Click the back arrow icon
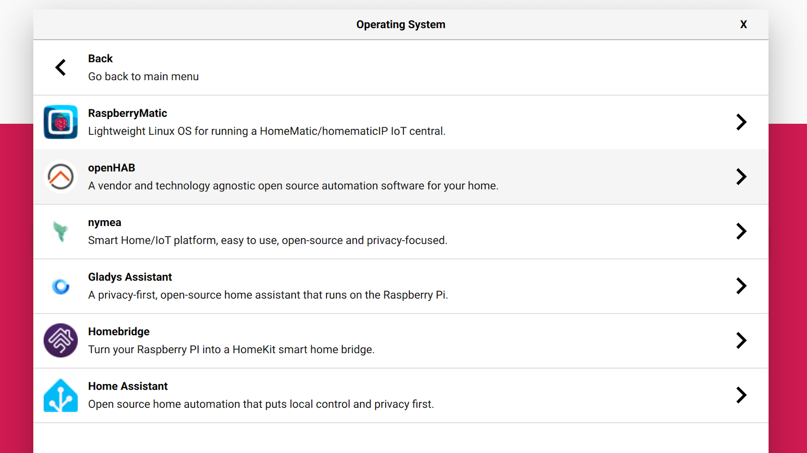 coord(61,67)
